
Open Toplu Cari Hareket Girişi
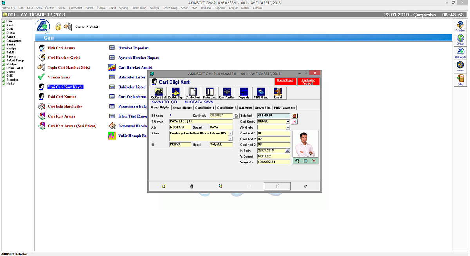pyautogui.click(x=69, y=68)
